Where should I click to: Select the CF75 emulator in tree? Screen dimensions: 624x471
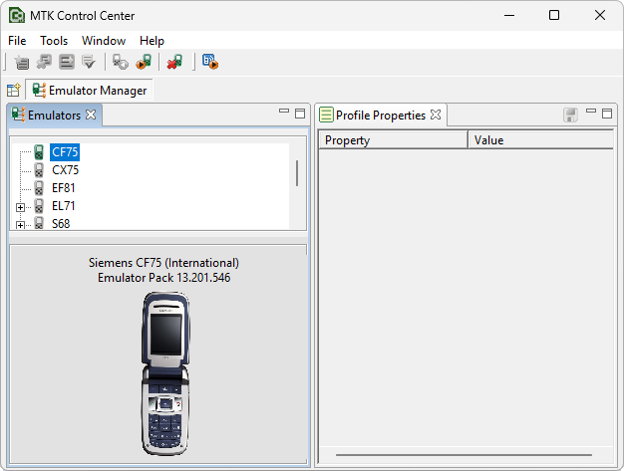pyautogui.click(x=65, y=151)
